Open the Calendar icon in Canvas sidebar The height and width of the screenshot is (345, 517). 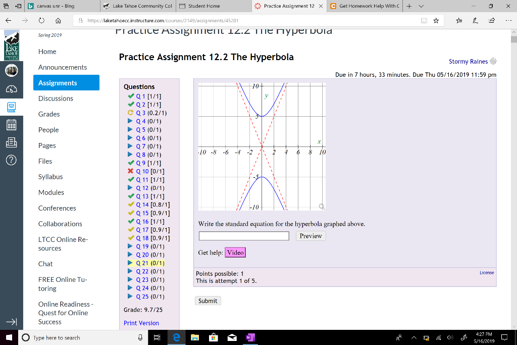click(x=11, y=125)
